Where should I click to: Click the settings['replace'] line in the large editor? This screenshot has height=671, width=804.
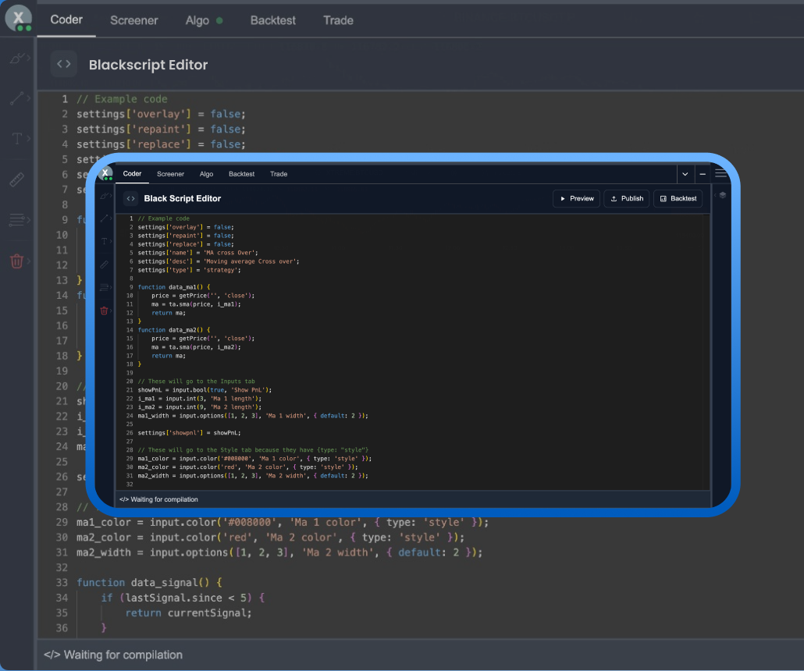click(161, 144)
